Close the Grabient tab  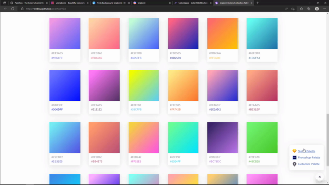point(170,3)
